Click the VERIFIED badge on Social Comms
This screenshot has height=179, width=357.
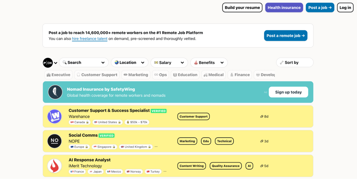click(x=107, y=136)
